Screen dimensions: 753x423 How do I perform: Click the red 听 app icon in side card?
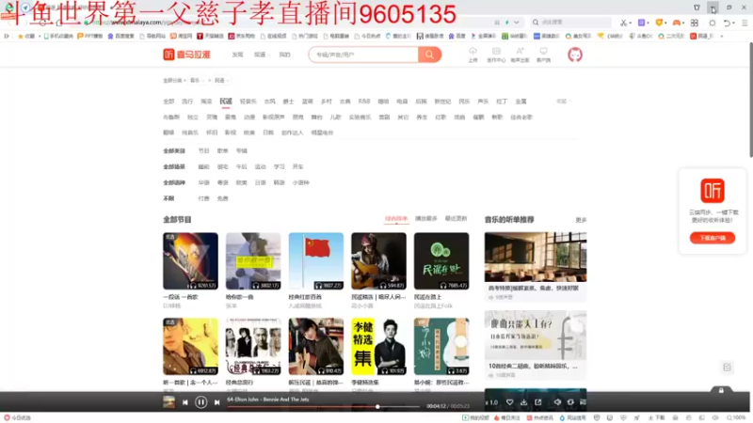(x=713, y=191)
